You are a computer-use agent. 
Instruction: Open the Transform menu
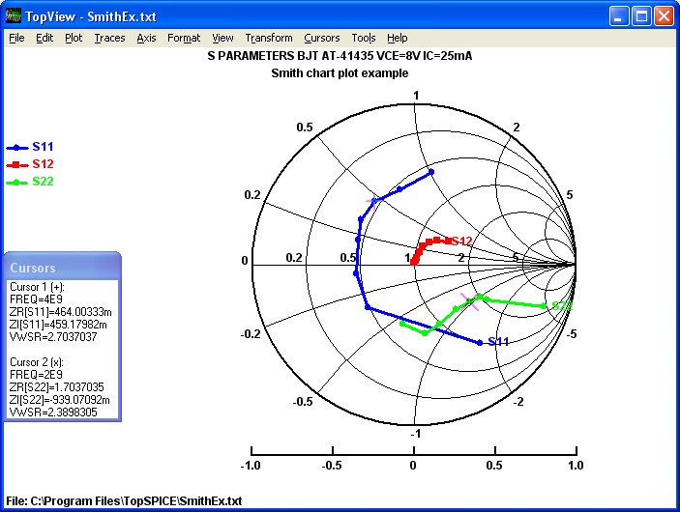268,38
